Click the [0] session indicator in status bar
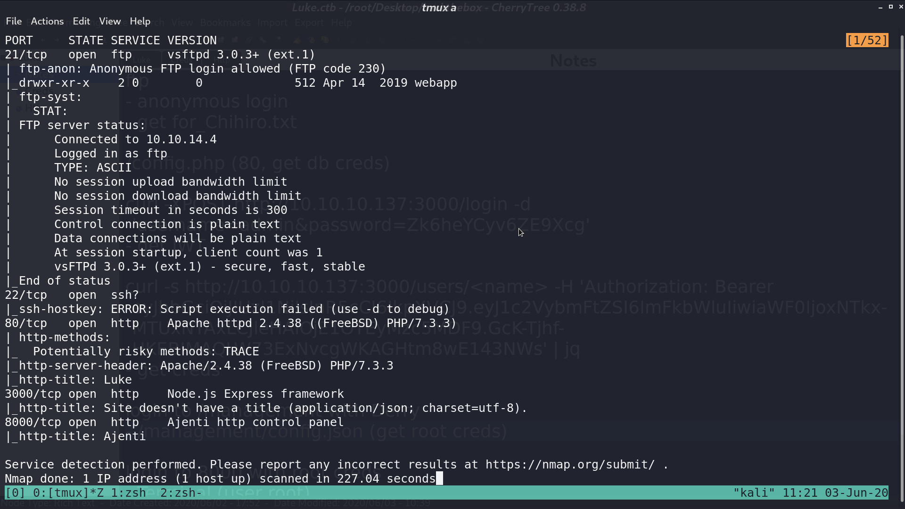Viewport: 905px width, 509px height. click(15, 493)
